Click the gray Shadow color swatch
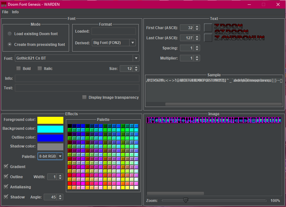 click(x=50, y=147)
